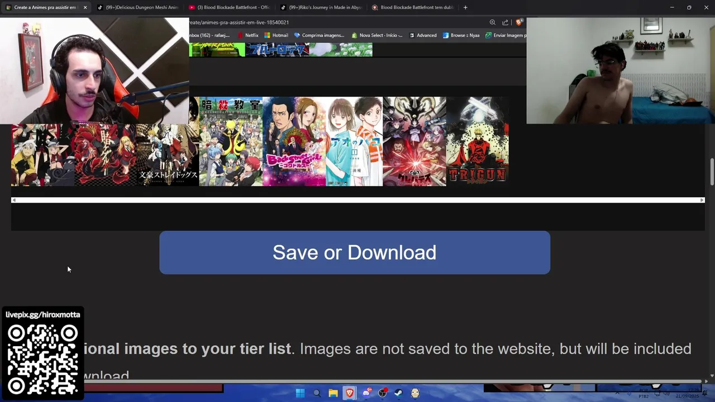715x402 pixels.
Task: Select the Trigun cover image
Action: [x=478, y=141]
